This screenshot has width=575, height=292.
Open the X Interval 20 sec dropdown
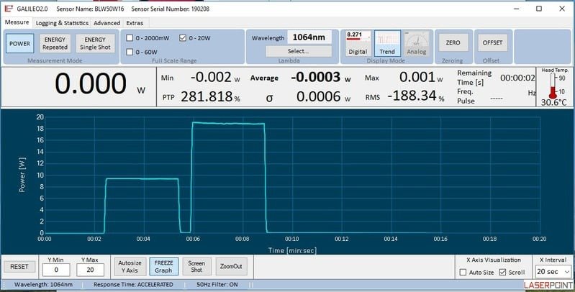tap(553, 272)
